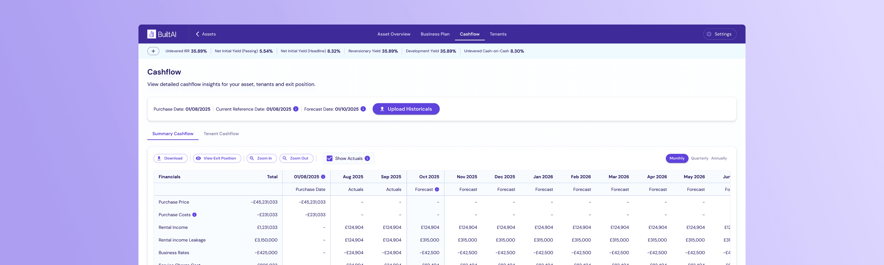Viewport: 884px width, 265px height.
Task: Open info icon next to Forecast Date
Action: 363,109
